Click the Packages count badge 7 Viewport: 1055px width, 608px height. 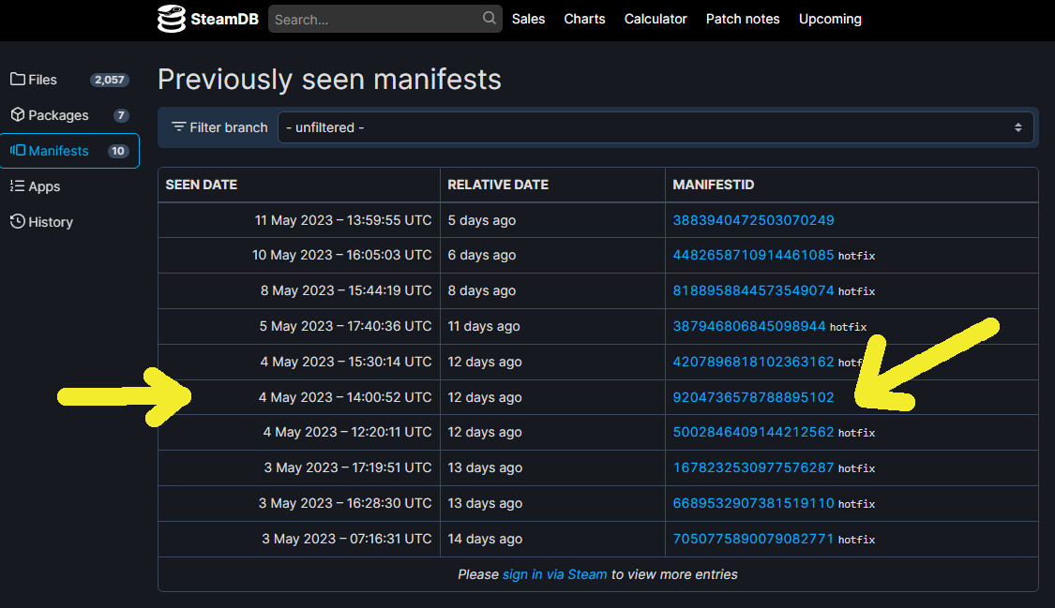click(121, 115)
